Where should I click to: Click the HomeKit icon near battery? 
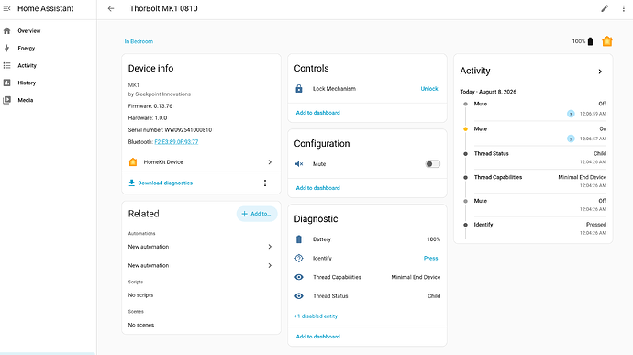(x=606, y=41)
